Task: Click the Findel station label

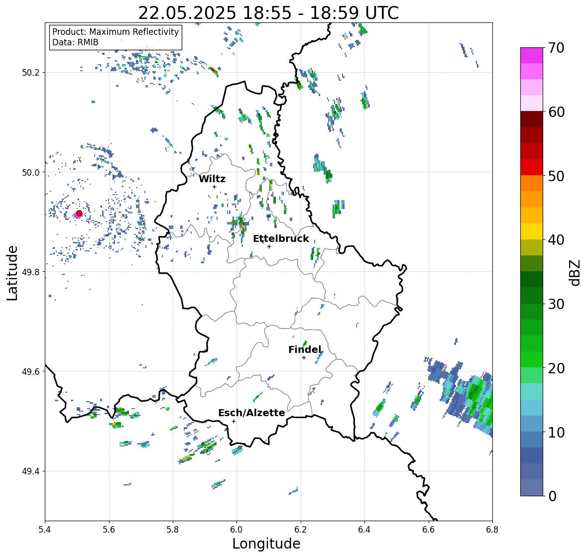Action: [x=305, y=349]
